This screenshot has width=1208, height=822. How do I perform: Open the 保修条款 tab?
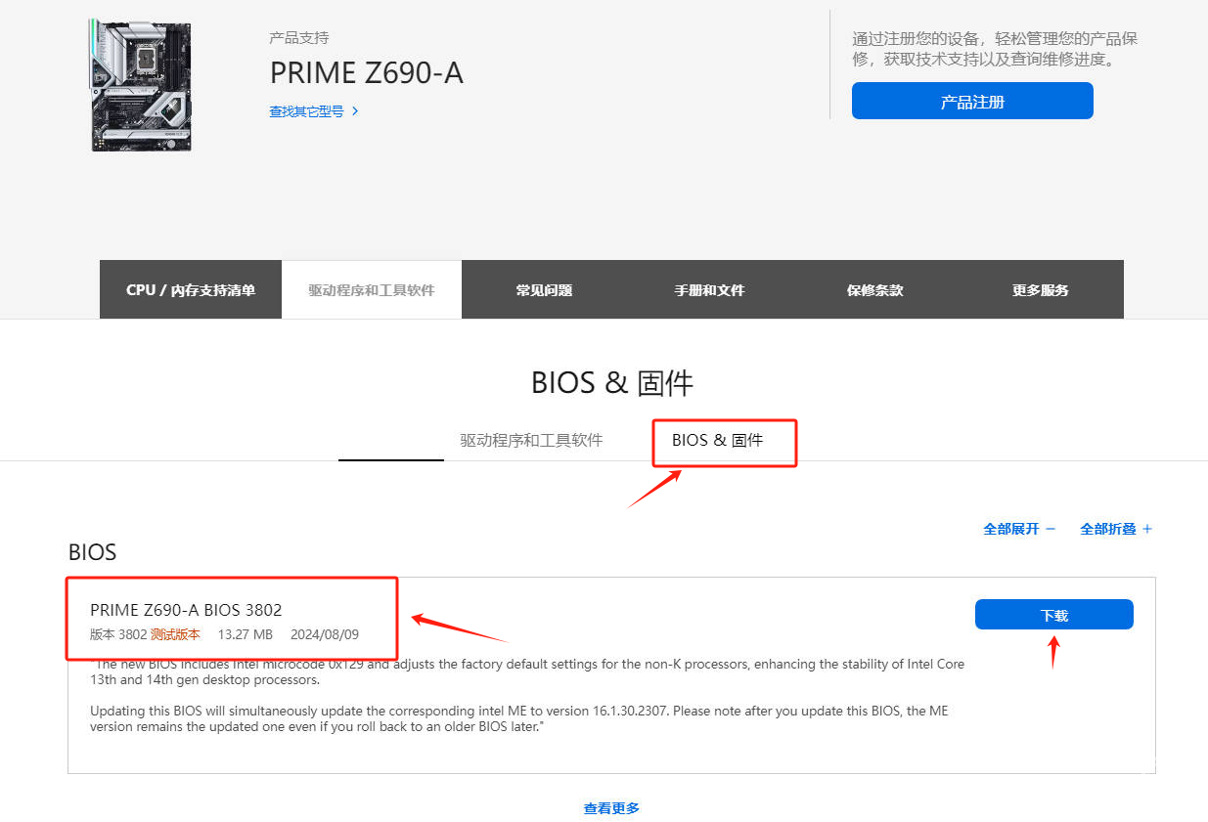pos(874,290)
